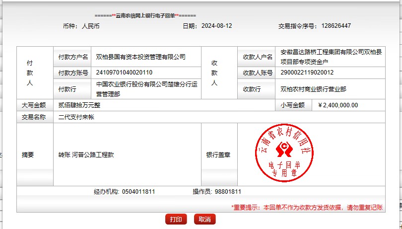The width and height of the screenshot is (402, 229).
Task: Click the summary text 转账 河普公路工程款
Action: (86, 154)
